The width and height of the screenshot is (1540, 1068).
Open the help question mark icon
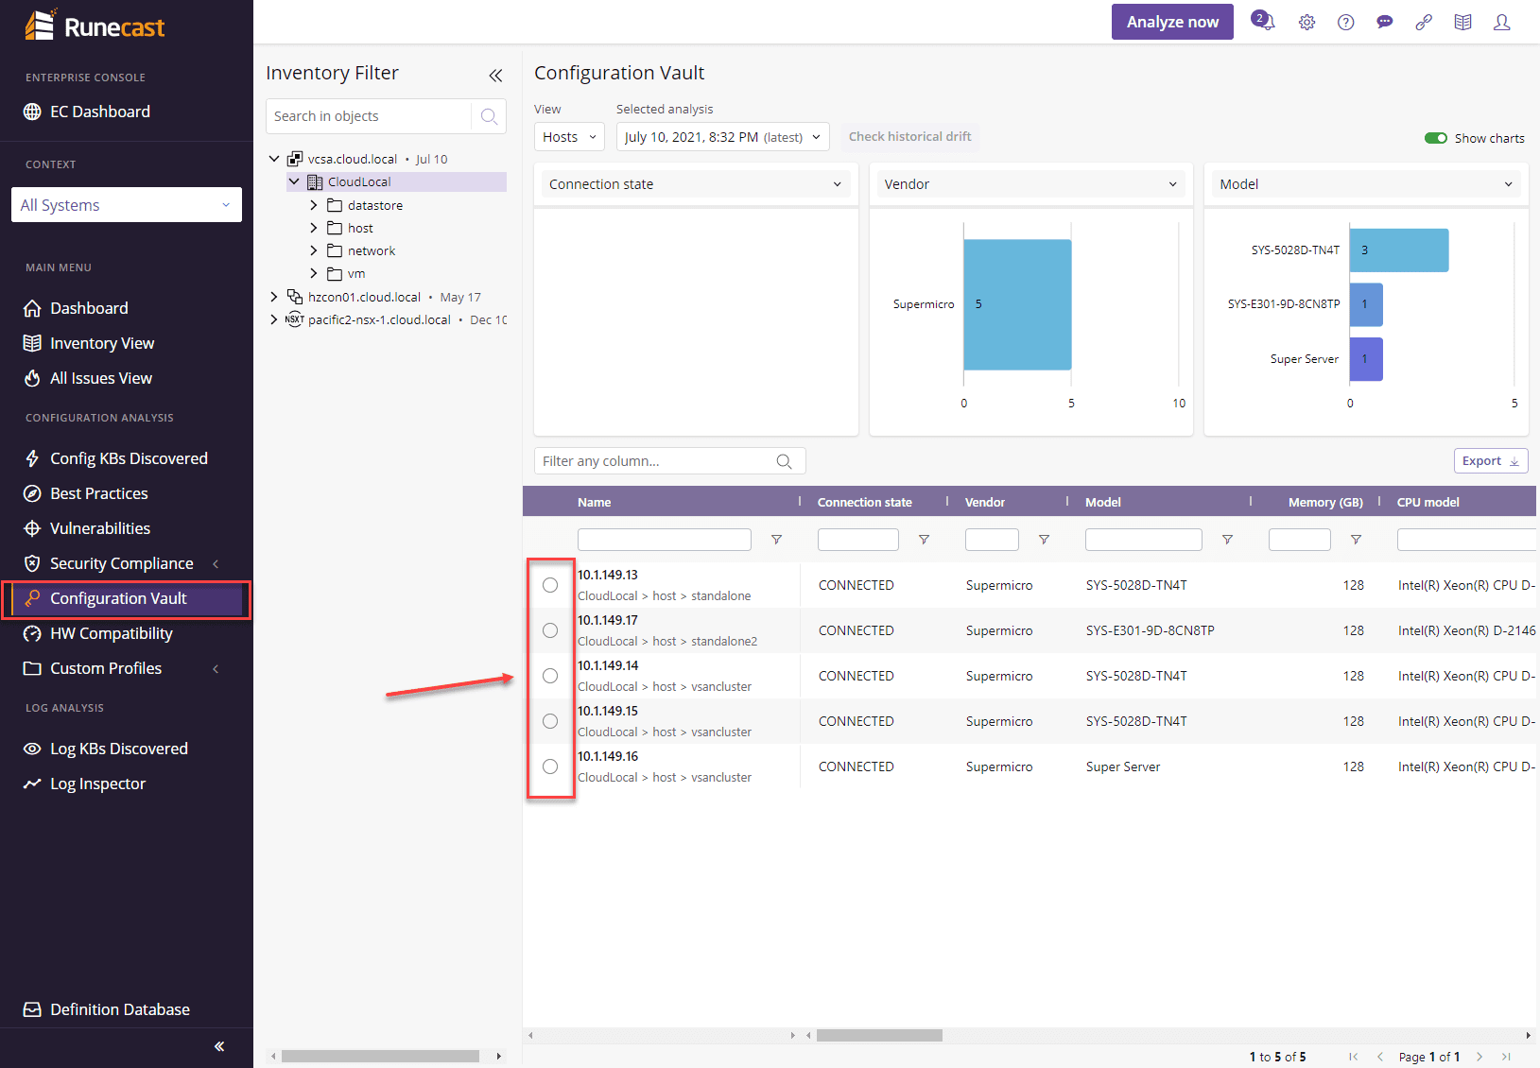click(1346, 23)
